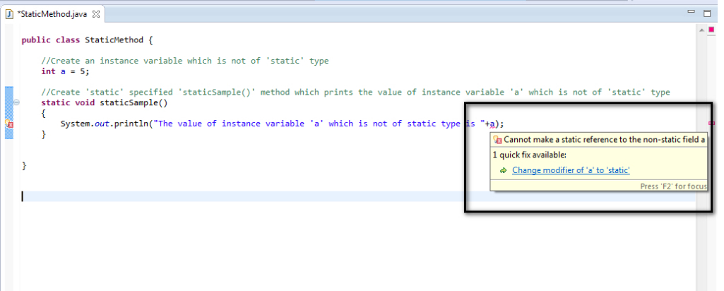
Task: Click the green quick fix arrow icon
Action: pos(504,171)
